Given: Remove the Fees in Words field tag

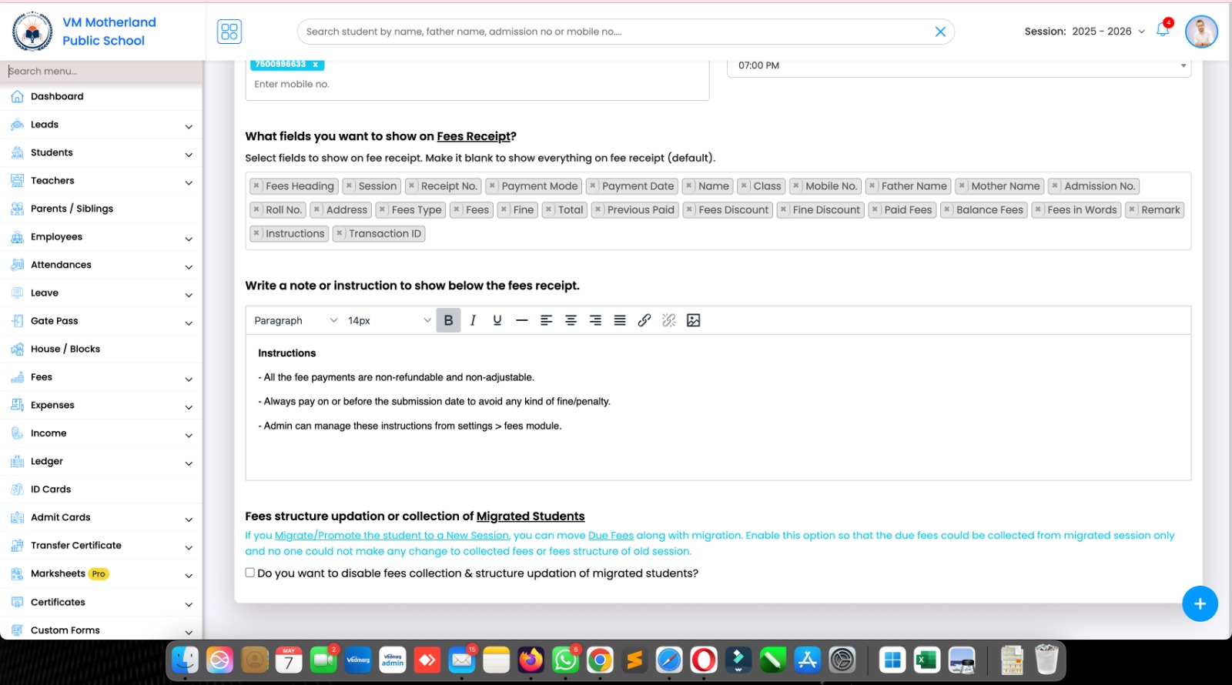Looking at the screenshot, I should point(1038,209).
